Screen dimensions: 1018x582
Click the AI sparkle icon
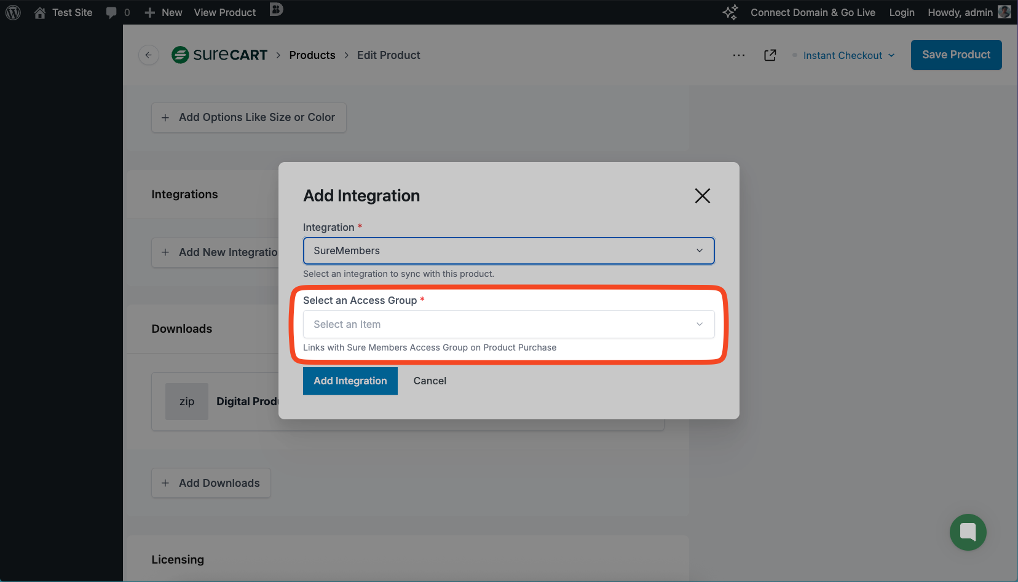point(730,12)
